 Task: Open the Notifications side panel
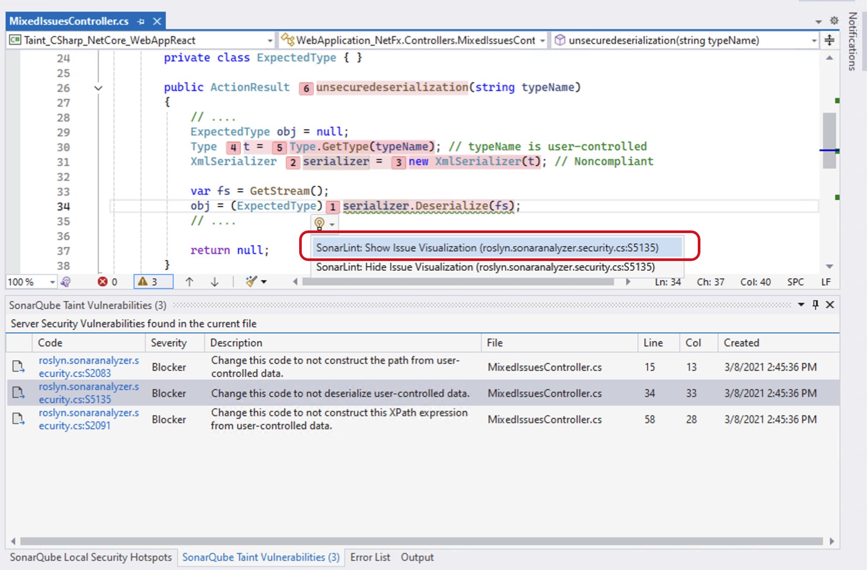click(x=853, y=41)
